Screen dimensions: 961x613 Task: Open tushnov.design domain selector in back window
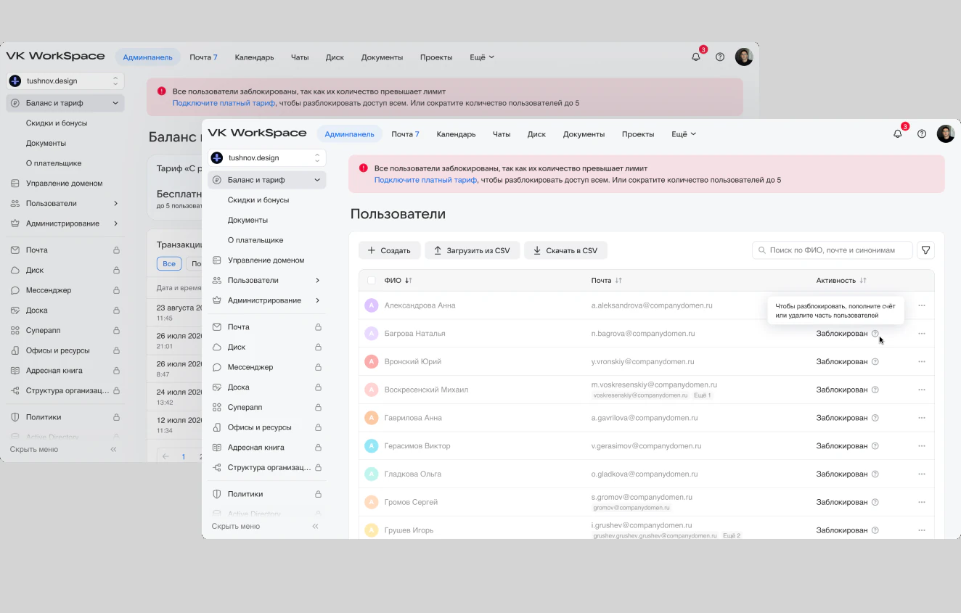click(x=65, y=81)
